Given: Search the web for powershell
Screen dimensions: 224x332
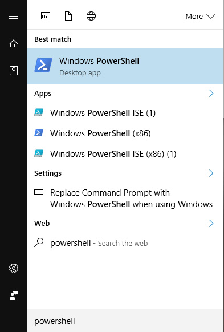Looking at the screenshot, I should pyautogui.click(x=125, y=243).
